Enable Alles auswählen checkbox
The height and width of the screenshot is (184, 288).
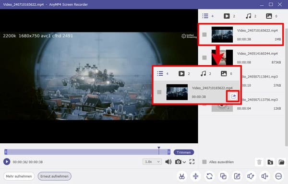point(204,162)
